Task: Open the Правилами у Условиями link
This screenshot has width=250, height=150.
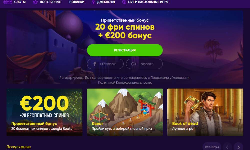Action: 170,78
